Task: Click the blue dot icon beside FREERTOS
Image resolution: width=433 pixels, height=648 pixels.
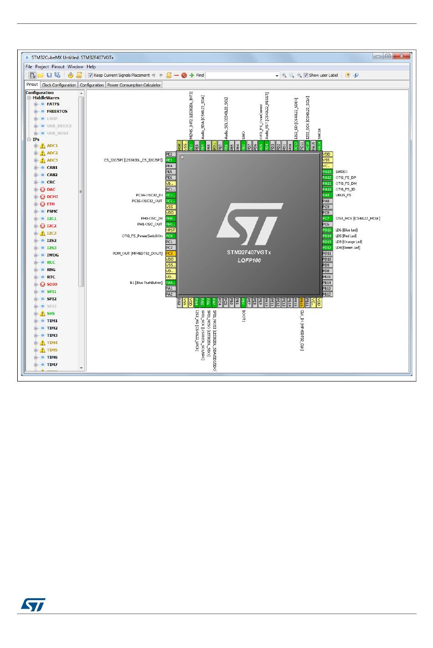Action: [x=42, y=111]
